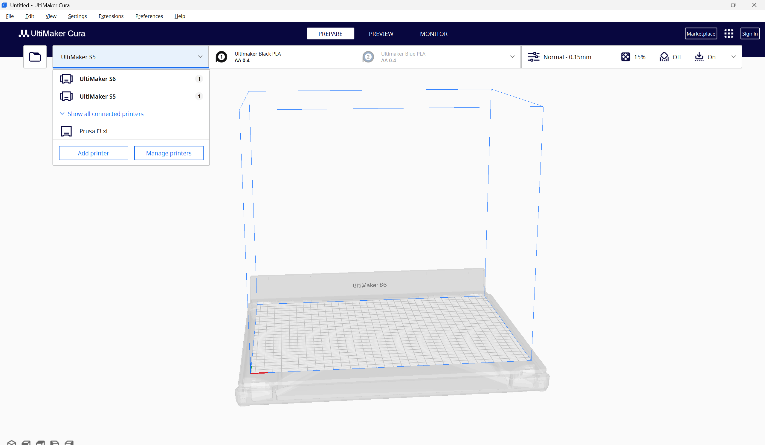Click the Ultimaker Black PLA material label
The width and height of the screenshot is (765, 445).
coord(258,54)
